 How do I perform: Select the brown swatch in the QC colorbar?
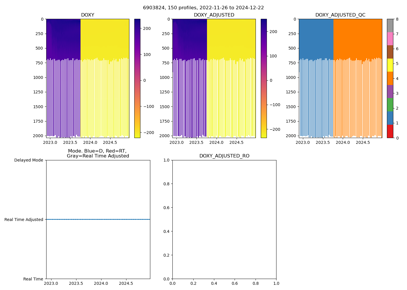[x=390, y=52]
